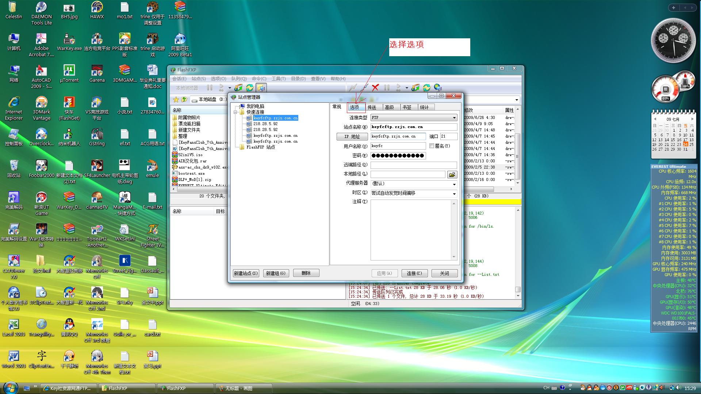Click the 远端路径 remote path field
Image resolution: width=701 pixels, height=394 pixels.
414,165
